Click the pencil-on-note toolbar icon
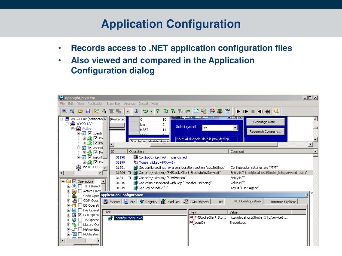342x256 pixels. pos(97,111)
